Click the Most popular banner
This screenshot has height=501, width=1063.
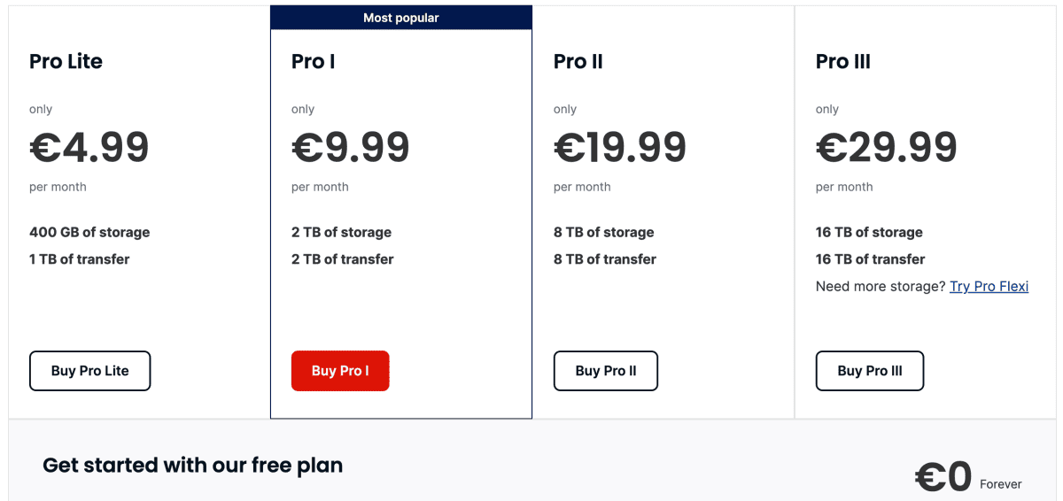(400, 18)
